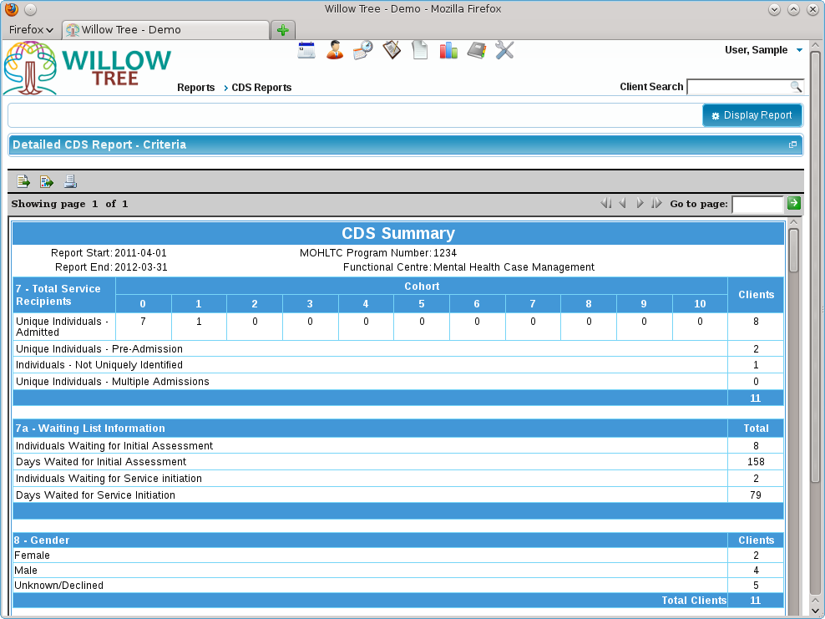
Task: Click Days Waited for Service Initiation value 79
Action: point(756,495)
